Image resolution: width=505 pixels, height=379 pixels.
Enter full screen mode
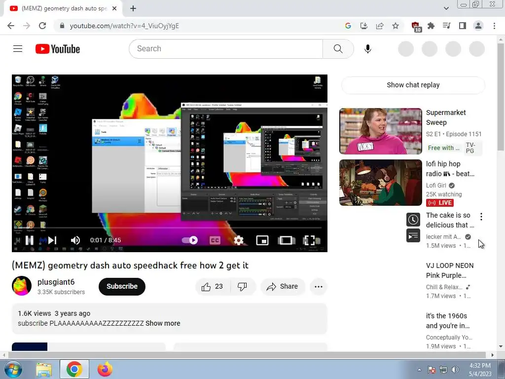pyautogui.click(x=309, y=240)
